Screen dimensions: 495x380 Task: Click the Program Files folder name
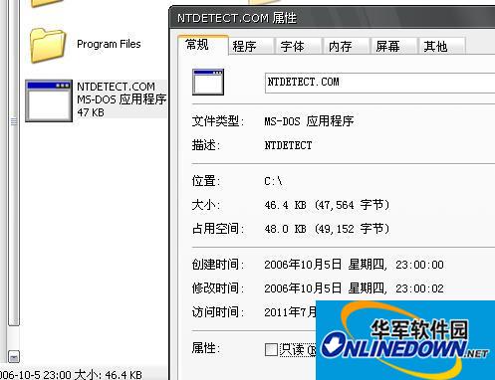pos(109,44)
